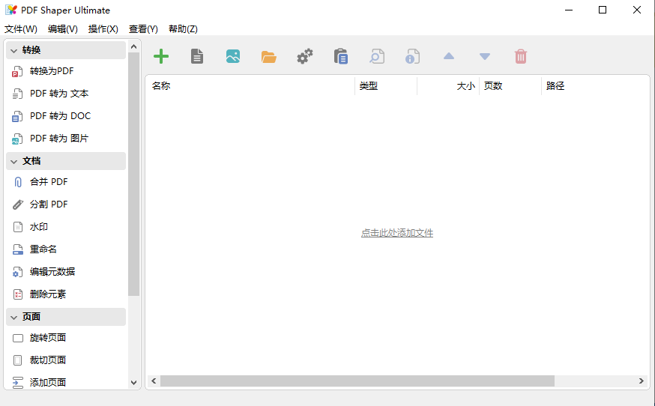Click the sidebar vertical scrollbar thumb

pyautogui.click(x=133, y=175)
